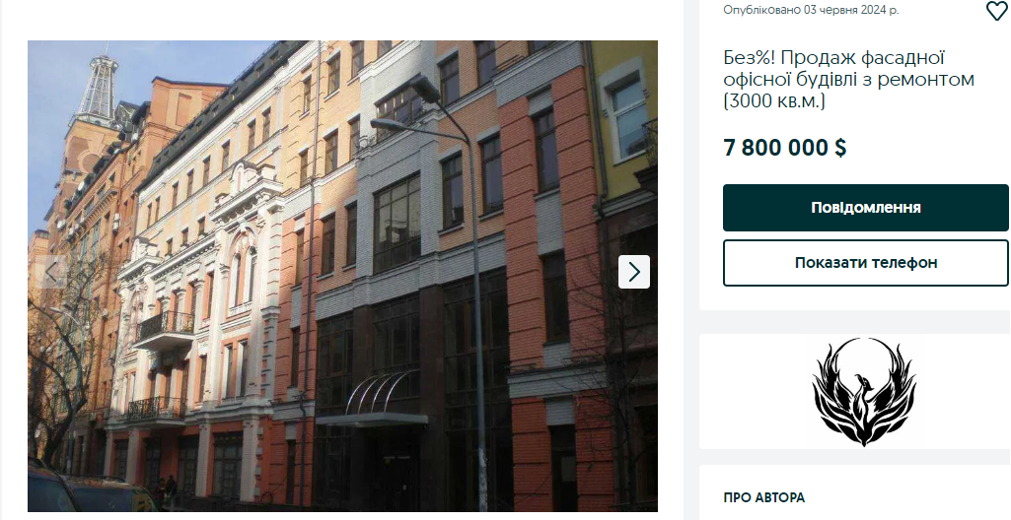
Task: Click the large dark glass window section
Action: [396, 224]
